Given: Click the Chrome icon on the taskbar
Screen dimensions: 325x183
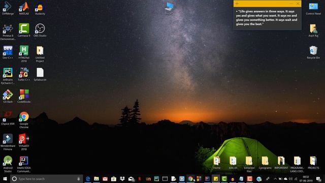Looking at the screenshot, I should click(190, 178).
